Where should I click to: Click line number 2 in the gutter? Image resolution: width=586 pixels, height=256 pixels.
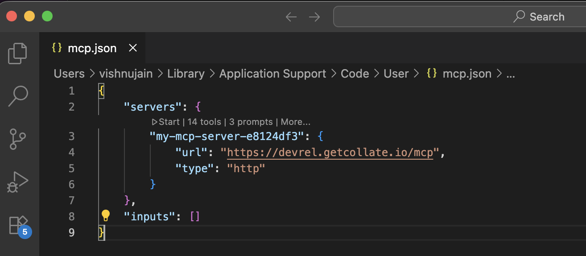[72, 107]
